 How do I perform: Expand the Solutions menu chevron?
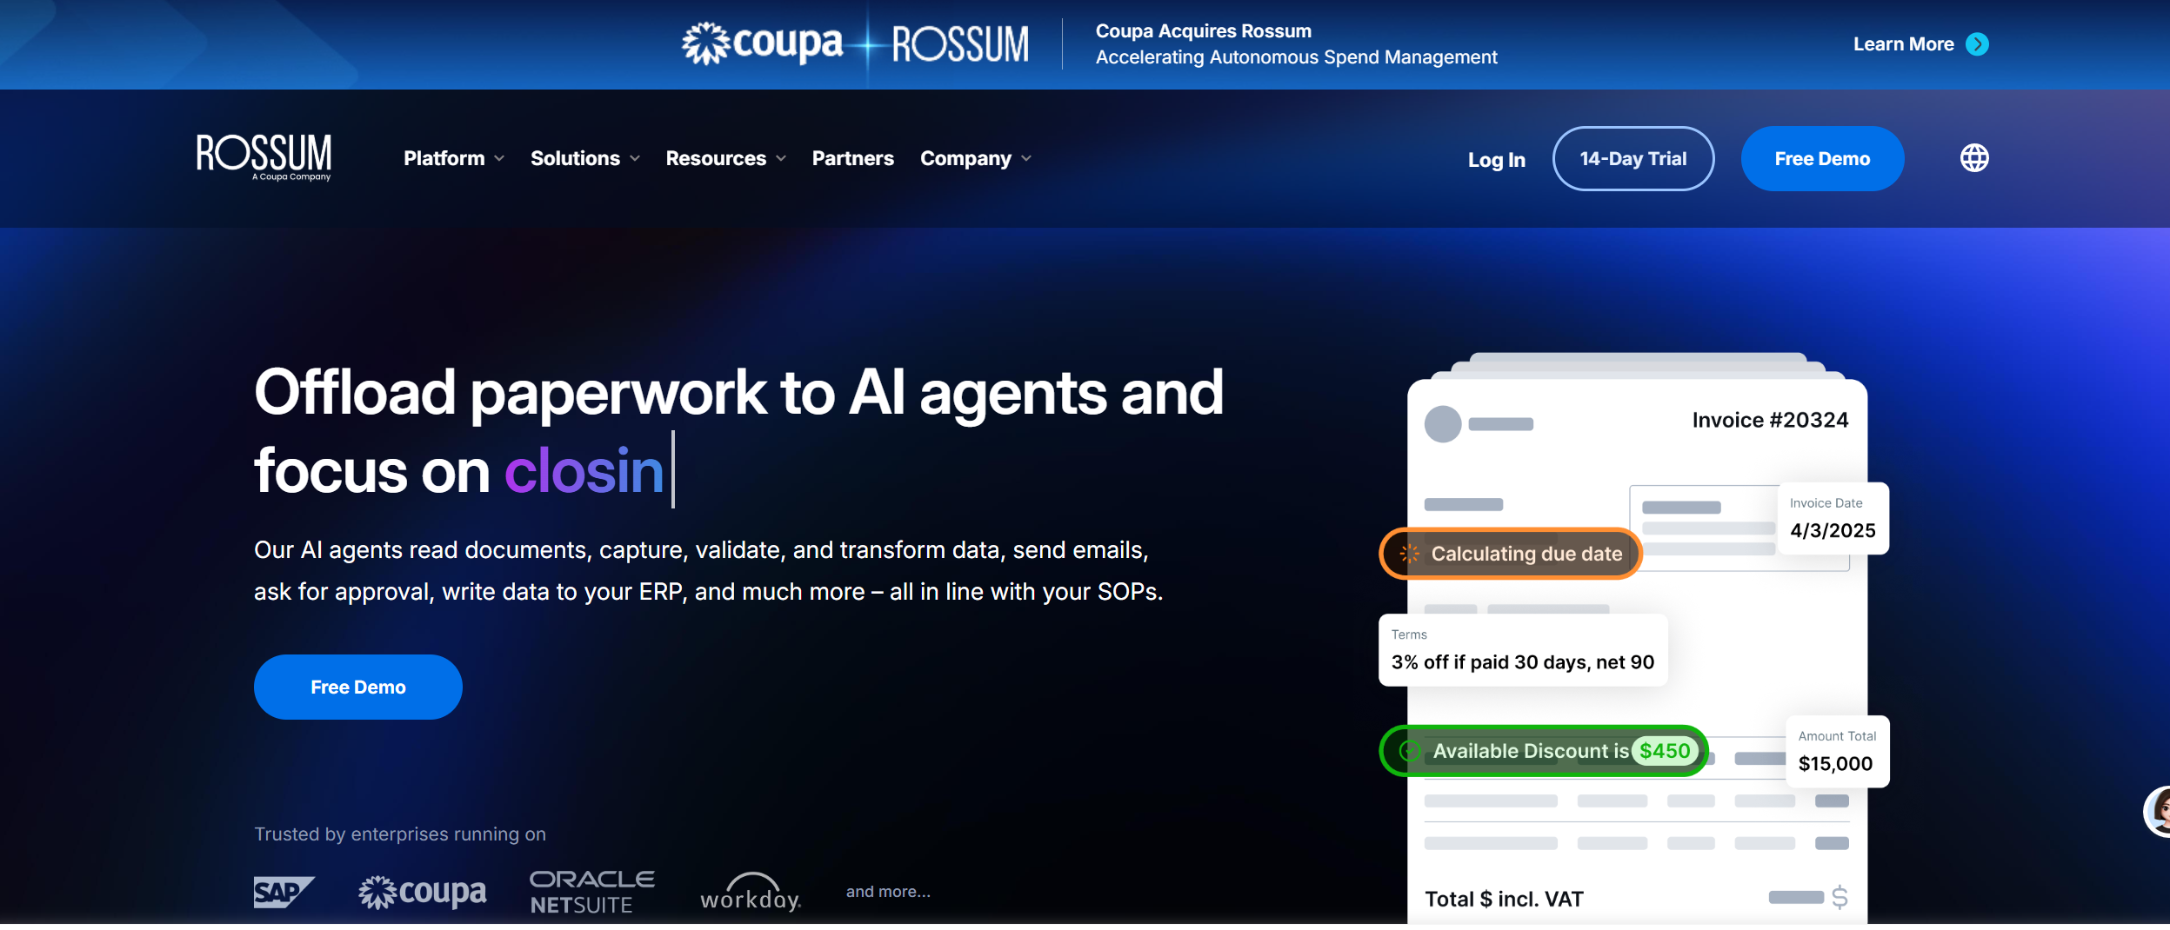coord(635,158)
